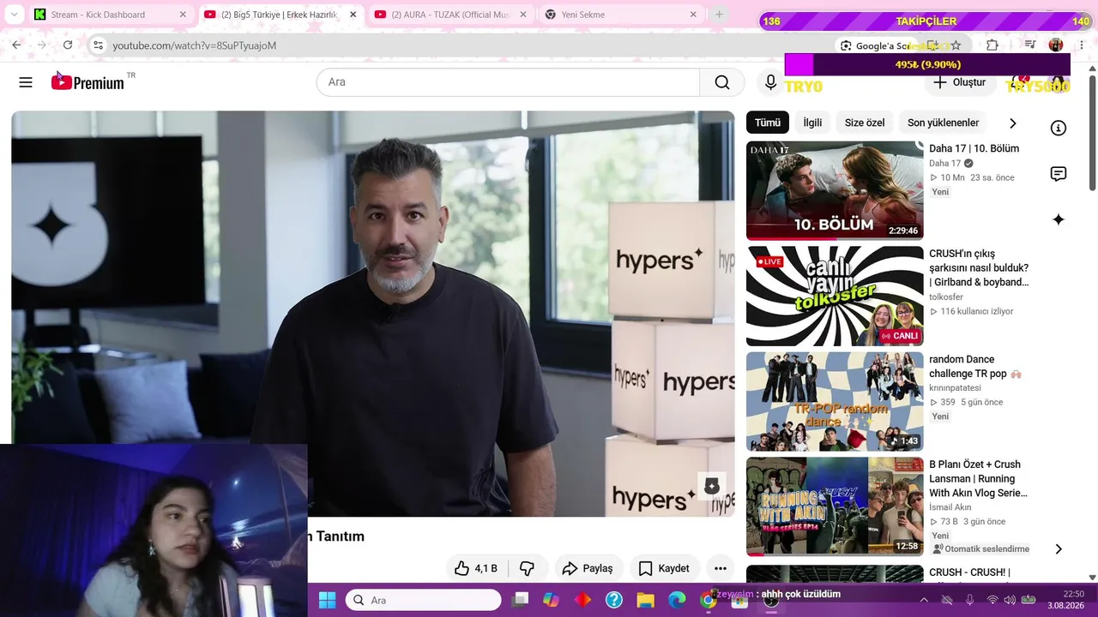Open site information icon in the address bar
Viewport: 1098px width, 617px height.
98,45
